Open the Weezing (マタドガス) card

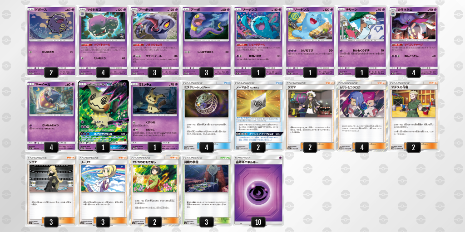point(103,41)
